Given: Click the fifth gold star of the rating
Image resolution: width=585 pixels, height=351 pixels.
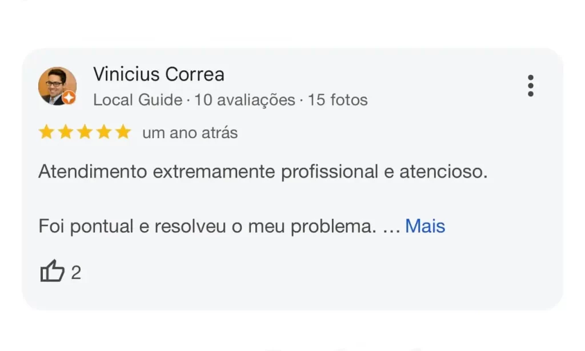Looking at the screenshot, I should click(x=123, y=131).
